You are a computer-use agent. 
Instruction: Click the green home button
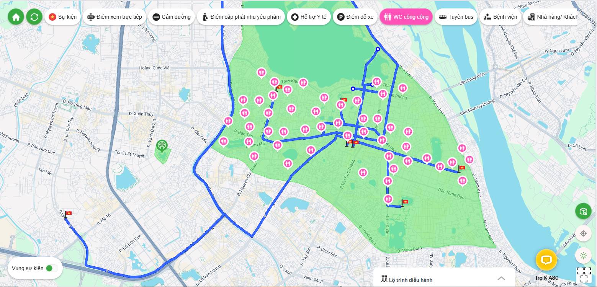(16, 17)
